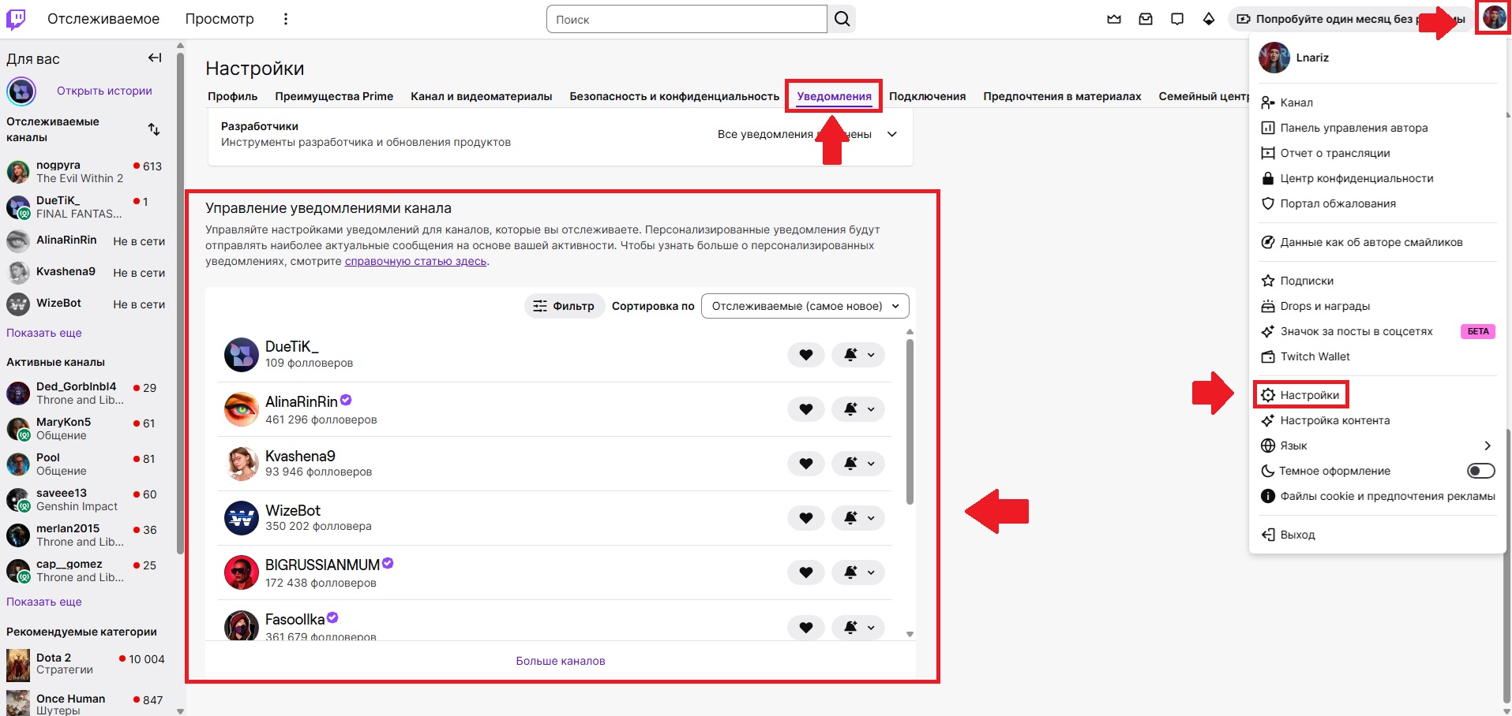Click Больше каналов link

[x=561, y=661]
